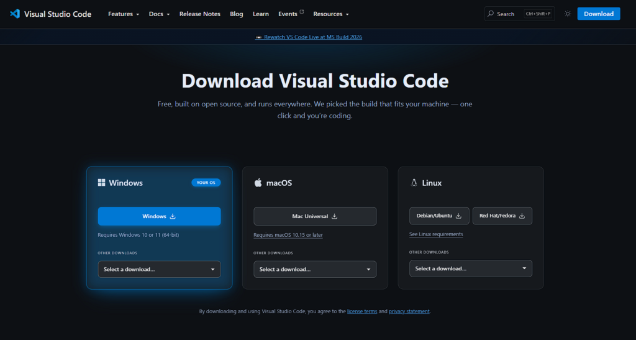Open the Learn page
The width and height of the screenshot is (636, 340).
[261, 14]
